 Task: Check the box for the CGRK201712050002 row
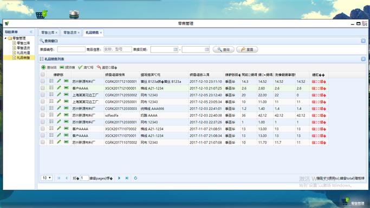coord(42,95)
